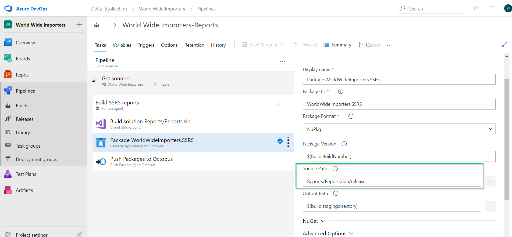512x237 pixels.
Task: Toggle the checkmark on Package WorldWideImporters.SSRS task
Action: click(280, 141)
